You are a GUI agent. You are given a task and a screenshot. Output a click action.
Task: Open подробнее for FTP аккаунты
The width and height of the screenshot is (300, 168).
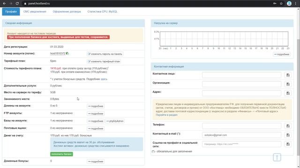96,114
